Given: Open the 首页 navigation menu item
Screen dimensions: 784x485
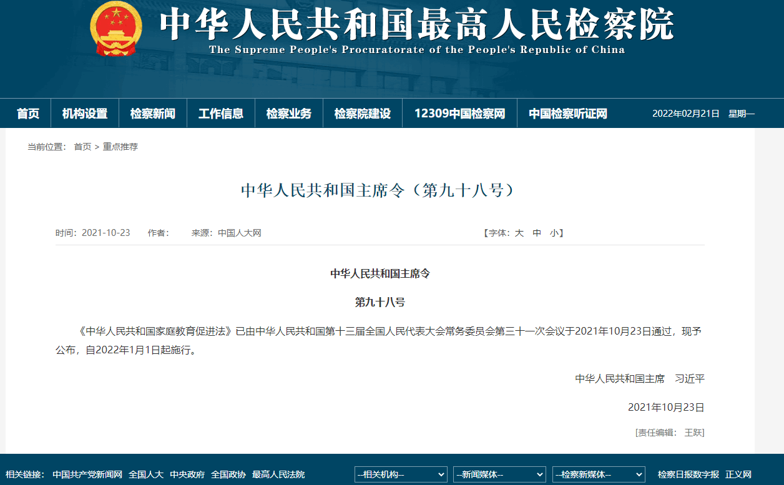Looking at the screenshot, I should click(28, 114).
